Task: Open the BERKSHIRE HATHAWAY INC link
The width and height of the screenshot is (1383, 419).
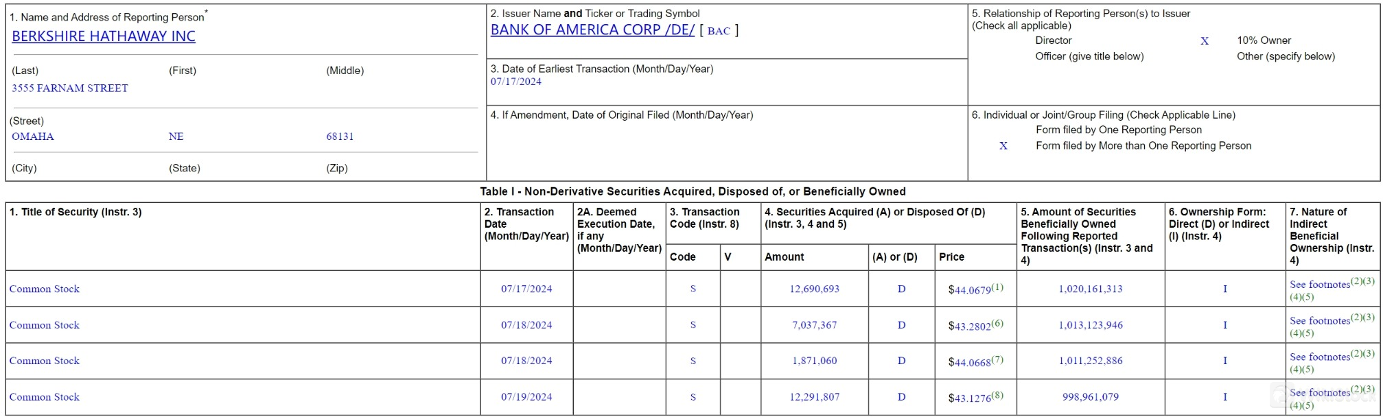Action: pos(104,37)
